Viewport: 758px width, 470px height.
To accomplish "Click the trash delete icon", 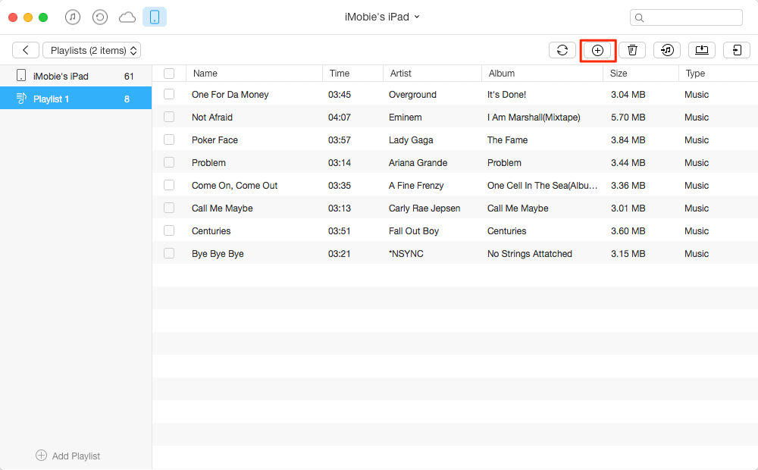I will coord(632,50).
